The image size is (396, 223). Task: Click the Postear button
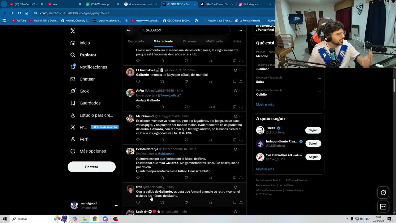[92, 167]
